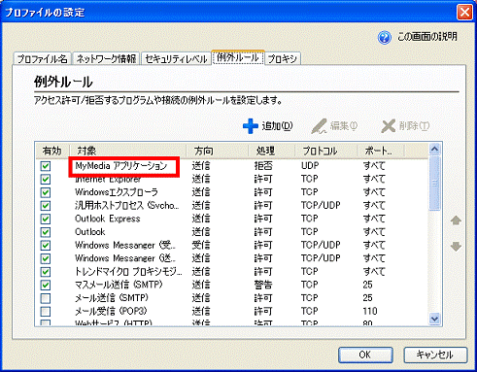Click the 削除 delete button label
477x372 pixels.
coord(414,125)
